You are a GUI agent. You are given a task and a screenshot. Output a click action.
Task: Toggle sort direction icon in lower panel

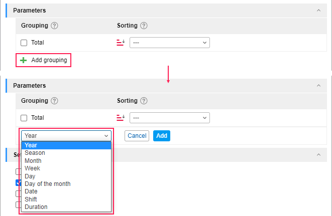121,118
